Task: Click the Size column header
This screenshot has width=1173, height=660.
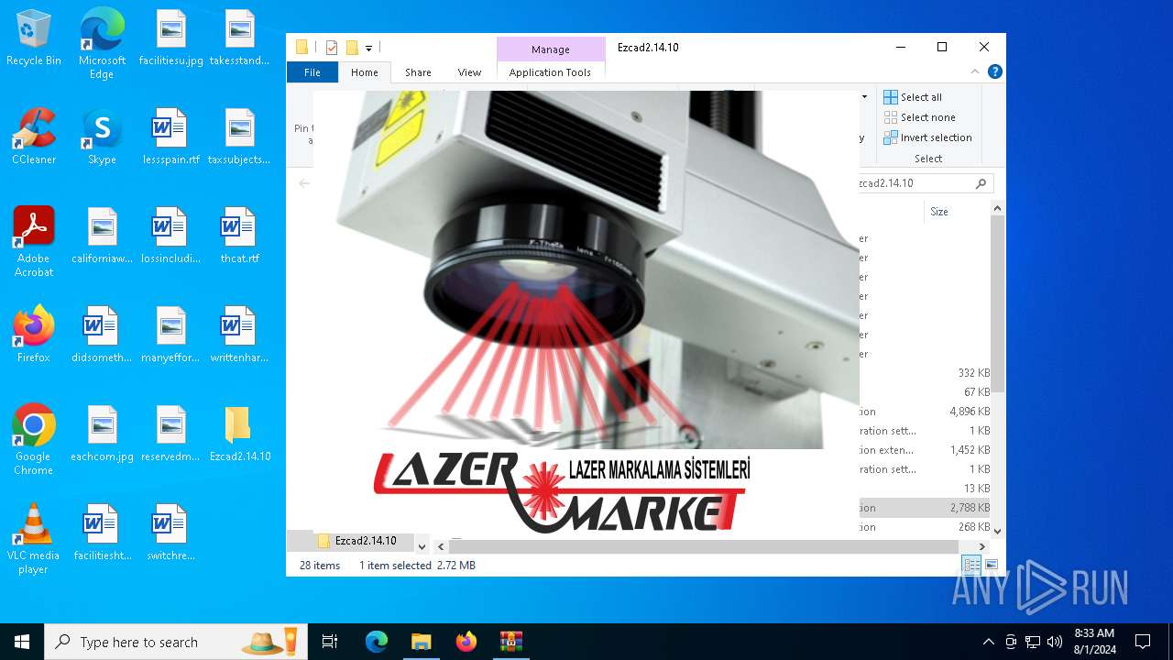Action: point(957,212)
